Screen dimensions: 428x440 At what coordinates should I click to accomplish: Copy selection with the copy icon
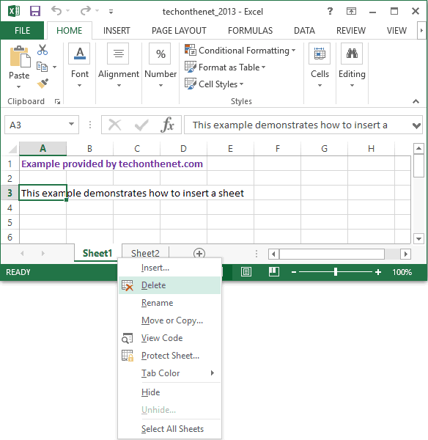pyautogui.click(x=42, y=67)
